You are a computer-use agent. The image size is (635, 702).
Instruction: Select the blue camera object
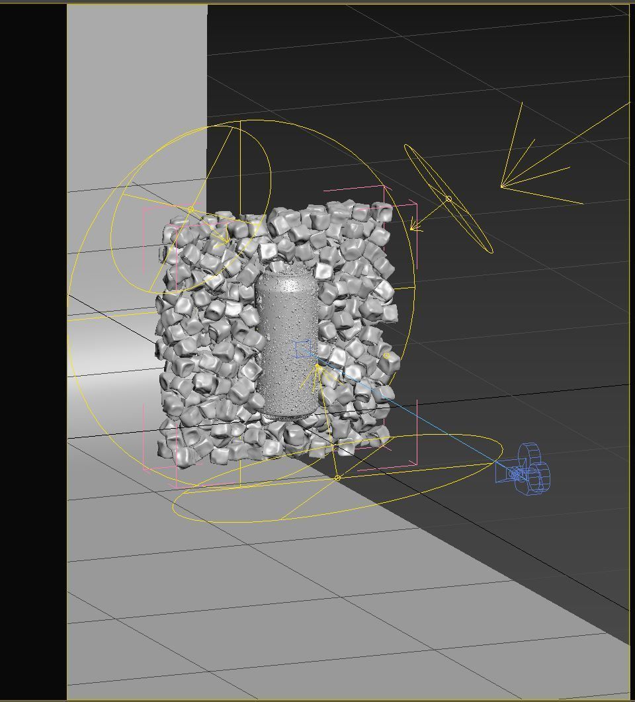click(523, 470)
